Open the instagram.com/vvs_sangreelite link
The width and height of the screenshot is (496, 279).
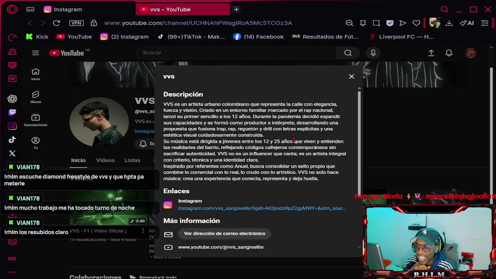pos(262,208)
